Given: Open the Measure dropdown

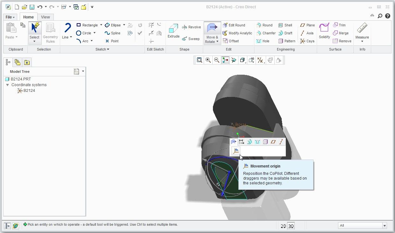Looking at the screenshot, I should click(x=362, y=41).
